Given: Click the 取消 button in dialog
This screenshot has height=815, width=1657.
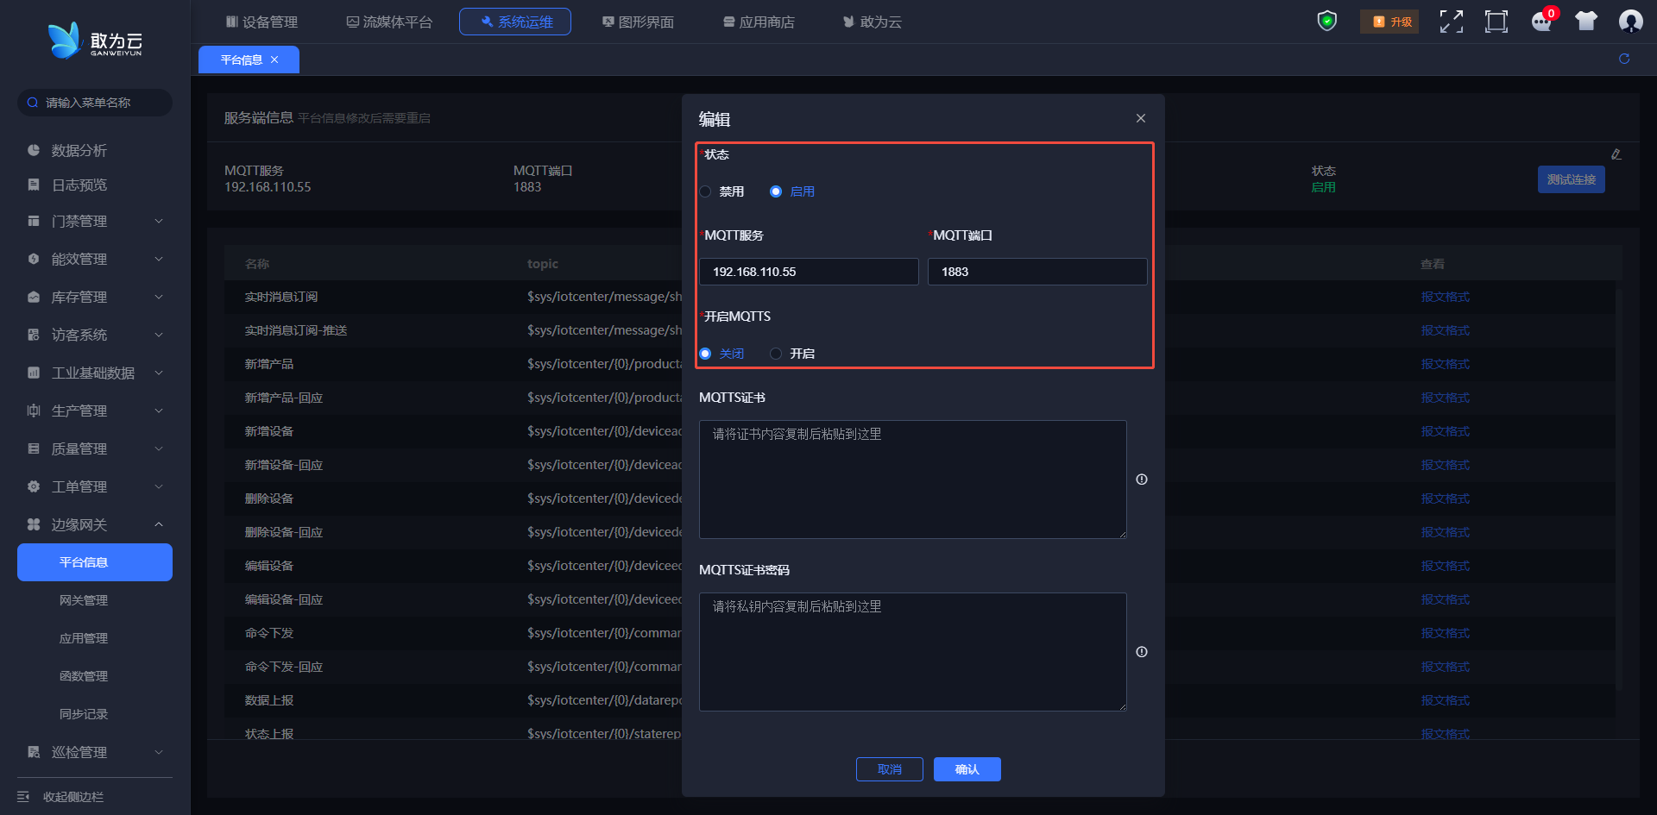Looking at the screenshot, I should tap(889, 769).
